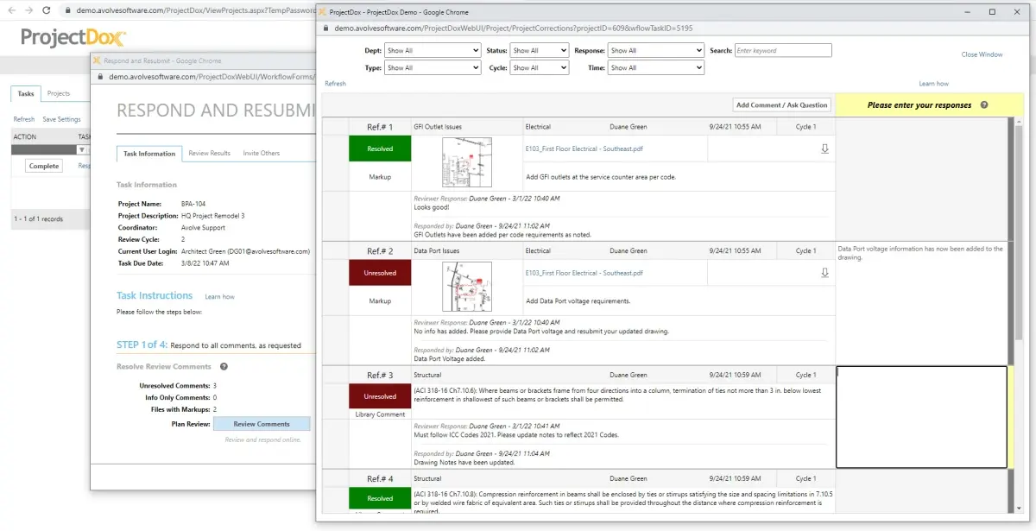Open E103_First Floor Electrical link in Ref.# 1

point(584,149)
